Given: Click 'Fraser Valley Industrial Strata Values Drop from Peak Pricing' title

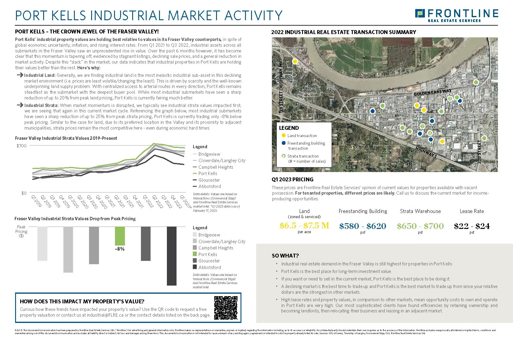Looking at the screenshot, I should tap(75, 219).
